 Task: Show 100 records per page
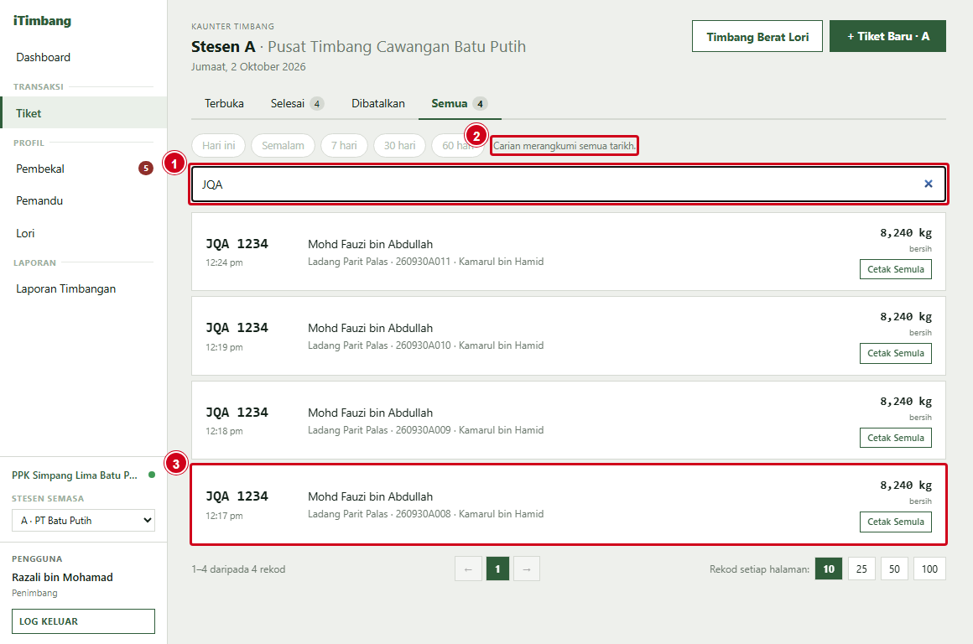click(929, 569)
